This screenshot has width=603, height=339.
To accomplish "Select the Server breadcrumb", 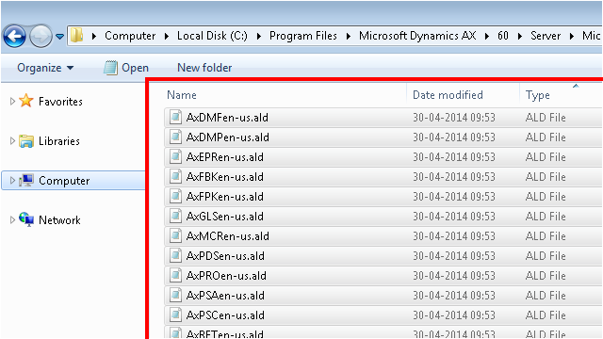I will tap(546, 36).
